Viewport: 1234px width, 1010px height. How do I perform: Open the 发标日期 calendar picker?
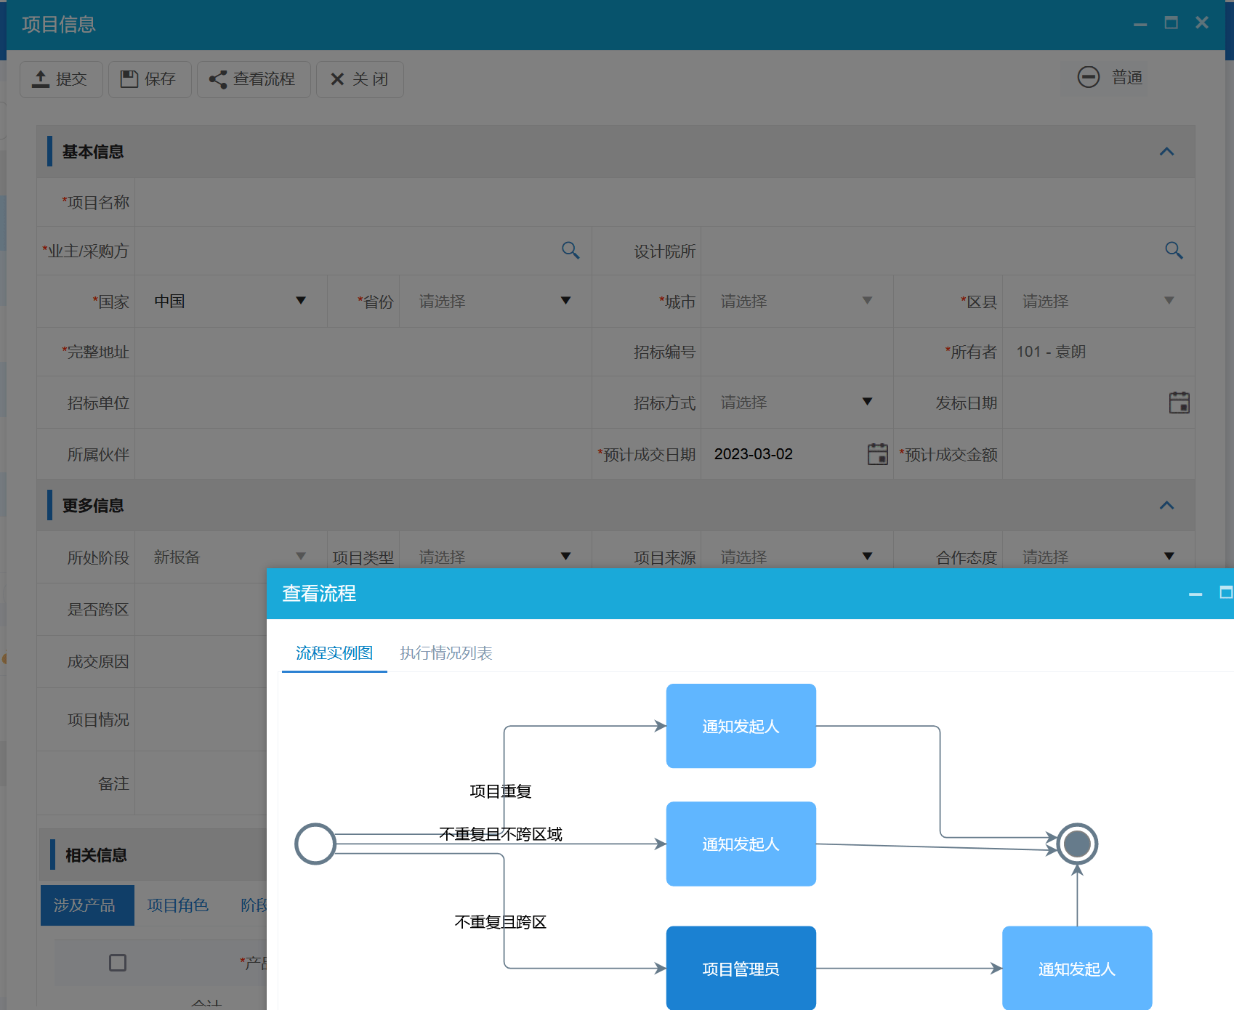tap(1179, 403)
